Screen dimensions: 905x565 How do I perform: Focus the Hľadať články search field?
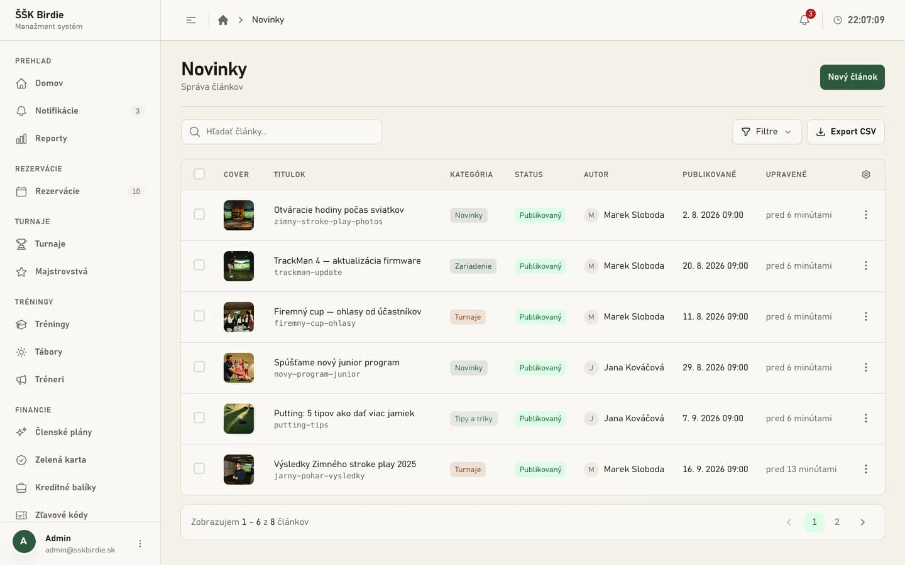[282, 132]
